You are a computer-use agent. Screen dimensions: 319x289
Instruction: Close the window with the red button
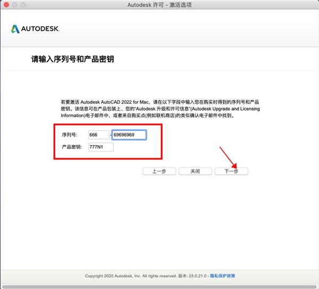coord(6,4)
